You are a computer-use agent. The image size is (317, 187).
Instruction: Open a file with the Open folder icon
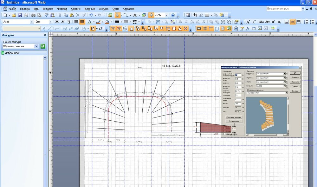coord(15,15)
